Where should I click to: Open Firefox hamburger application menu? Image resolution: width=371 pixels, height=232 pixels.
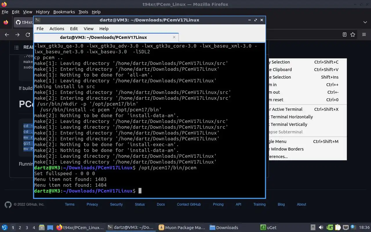tap(364, 35)
